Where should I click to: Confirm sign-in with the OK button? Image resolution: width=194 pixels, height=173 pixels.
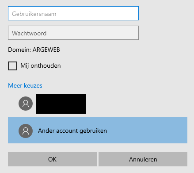[x=52, y=159]
